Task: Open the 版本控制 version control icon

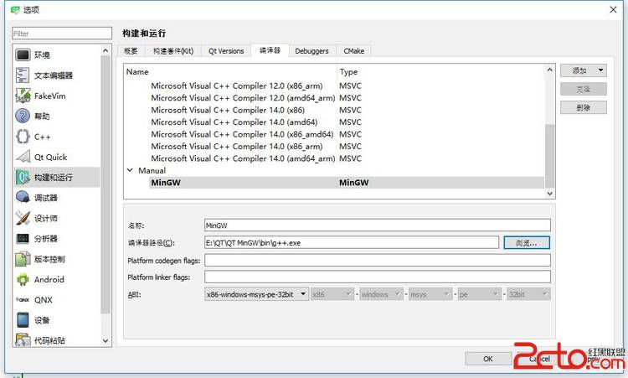Action: click(x=23, y=259)
